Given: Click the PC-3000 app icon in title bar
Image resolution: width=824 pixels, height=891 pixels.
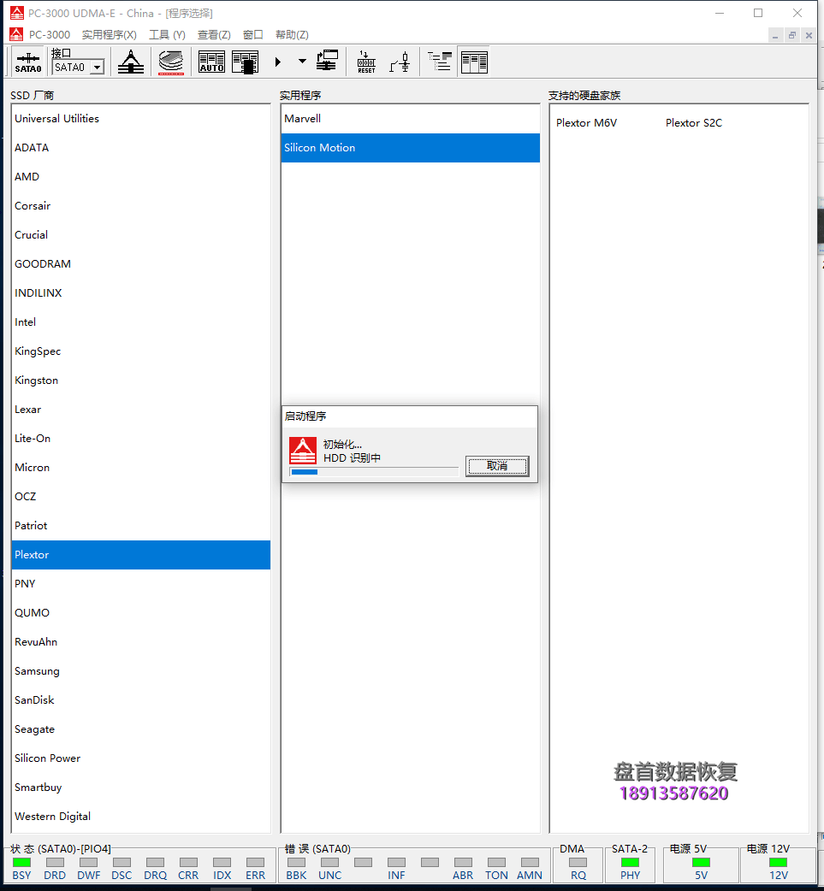Looking at the screenshot, I should 17,13.
